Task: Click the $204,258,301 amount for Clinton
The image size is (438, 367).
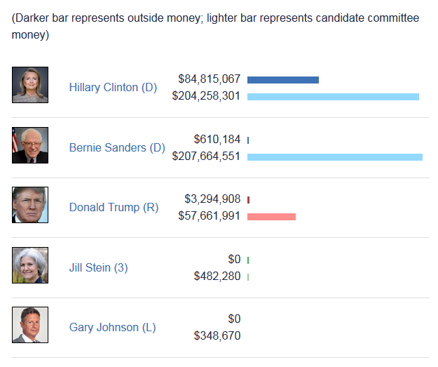Action: (206, 96)
